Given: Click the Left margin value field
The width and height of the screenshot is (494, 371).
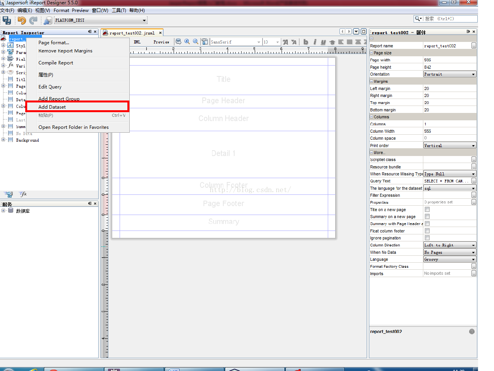Looking at the screenshot, I should click(450, 88).
